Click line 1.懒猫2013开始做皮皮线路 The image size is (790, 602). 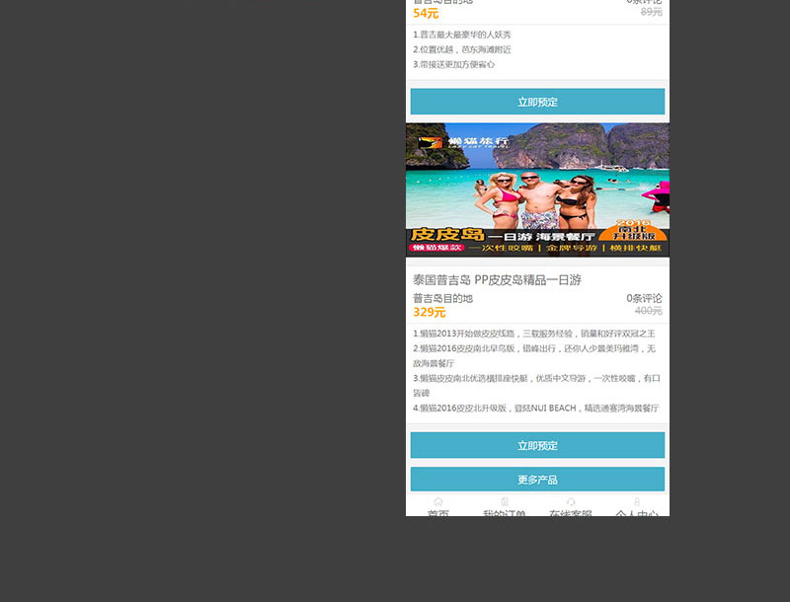pyautogui.click(x=534, y=334)
